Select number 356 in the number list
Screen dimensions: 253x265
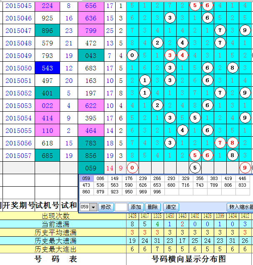click(200, 178)
